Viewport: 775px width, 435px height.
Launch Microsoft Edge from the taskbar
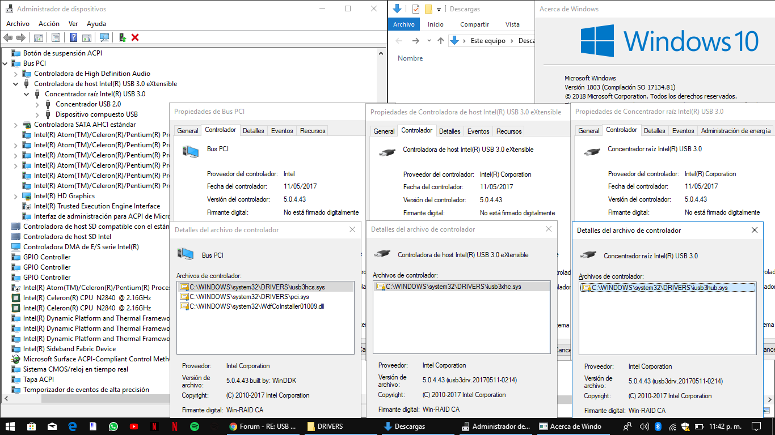(x=73, y=427)
